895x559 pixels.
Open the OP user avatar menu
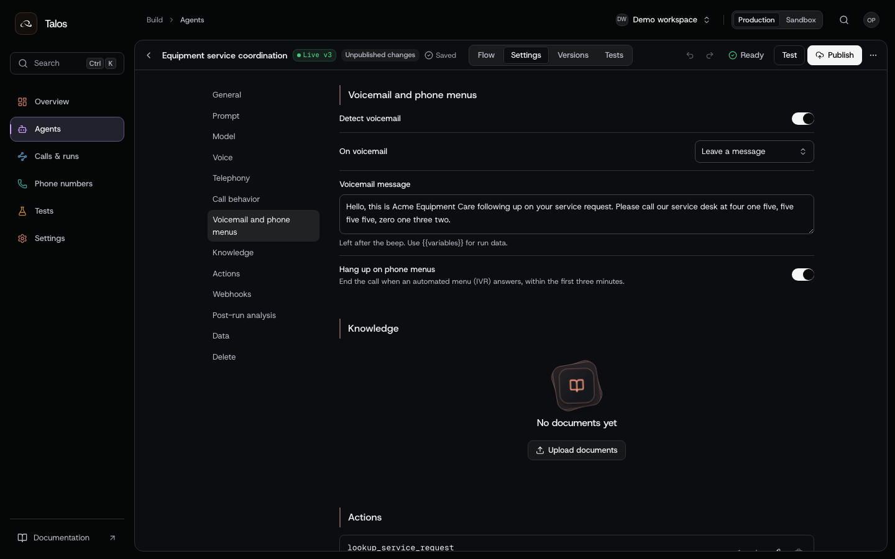click(x=871, y=20)
